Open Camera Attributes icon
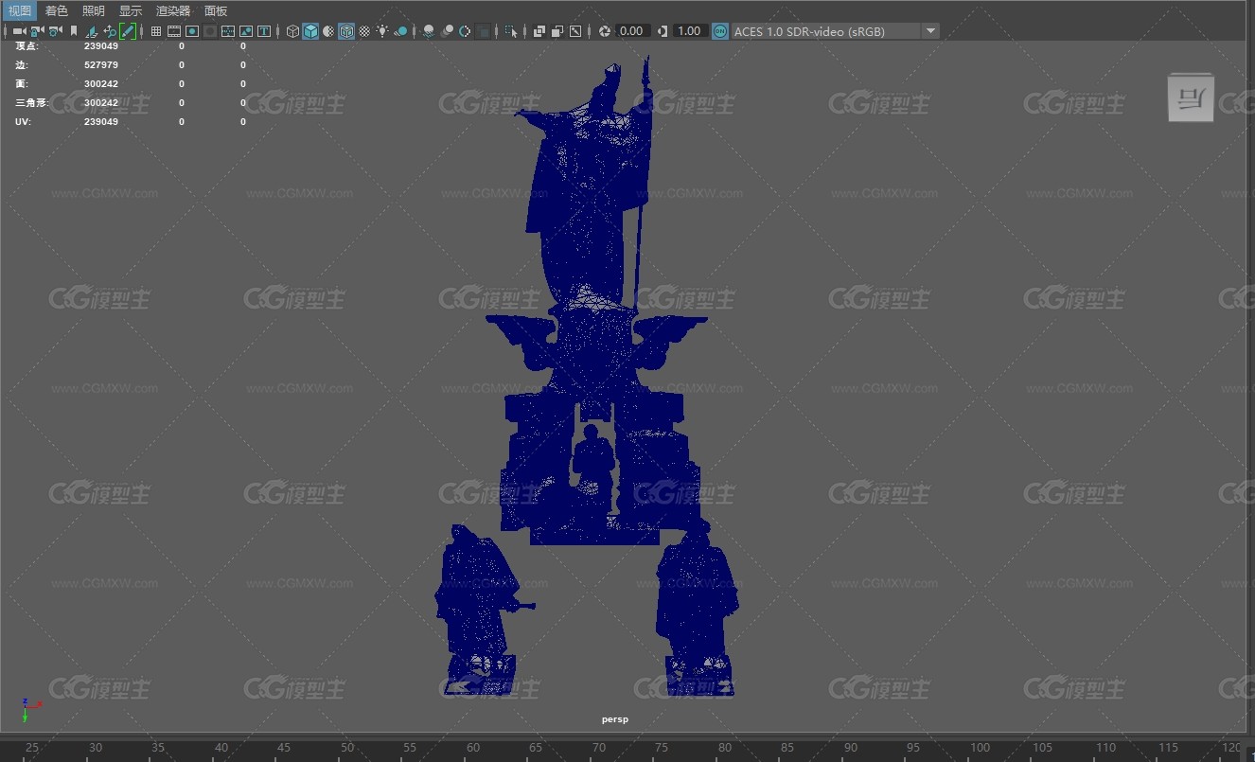 [x=56, y=31]
